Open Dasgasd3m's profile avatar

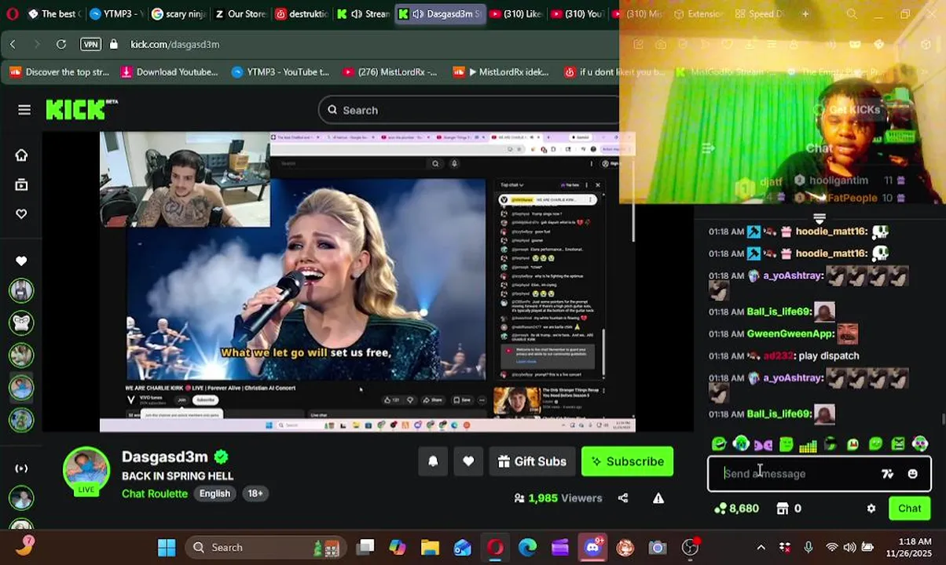coord(86,471)
